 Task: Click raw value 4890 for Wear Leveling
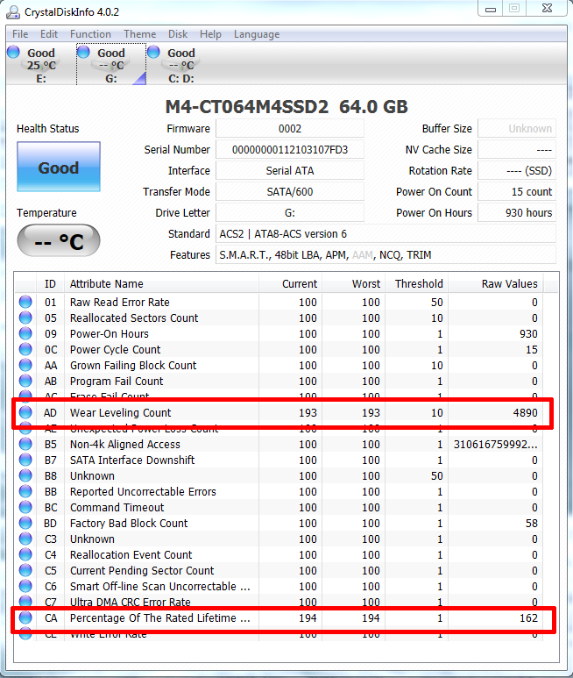pyautogui.click(x=525, y=412)
